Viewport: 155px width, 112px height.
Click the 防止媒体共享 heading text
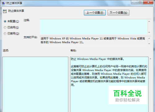[x=16, y=11]
